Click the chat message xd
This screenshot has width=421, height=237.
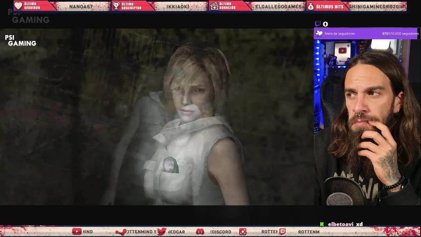point(359,224)
